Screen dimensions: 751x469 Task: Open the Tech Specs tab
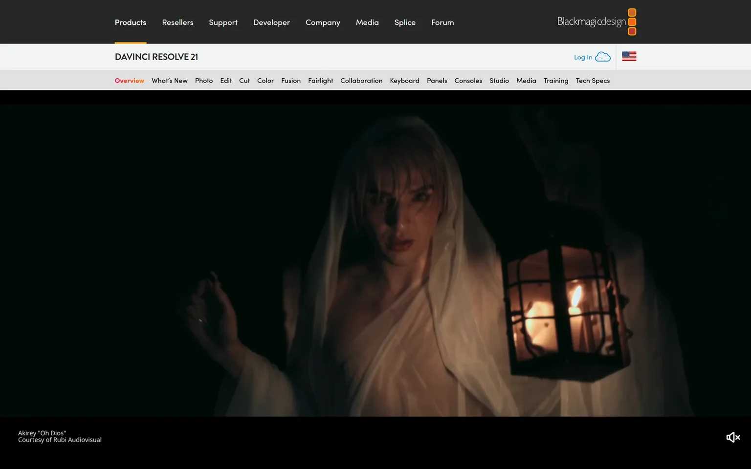pos(593,81)
